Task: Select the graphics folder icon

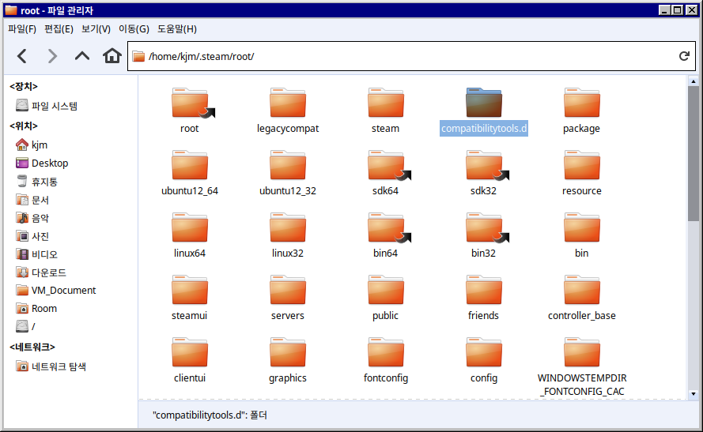Action: tap(288, 352)
